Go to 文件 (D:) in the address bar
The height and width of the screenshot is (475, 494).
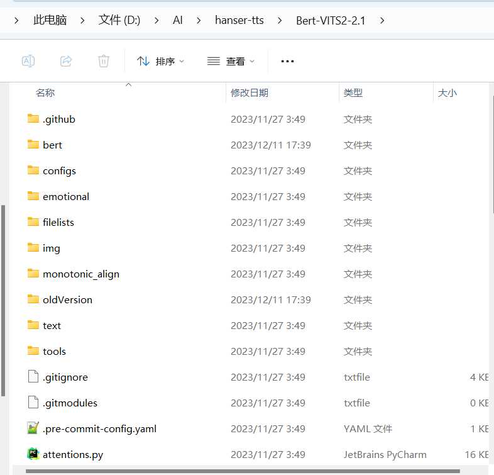pos(119,20)
